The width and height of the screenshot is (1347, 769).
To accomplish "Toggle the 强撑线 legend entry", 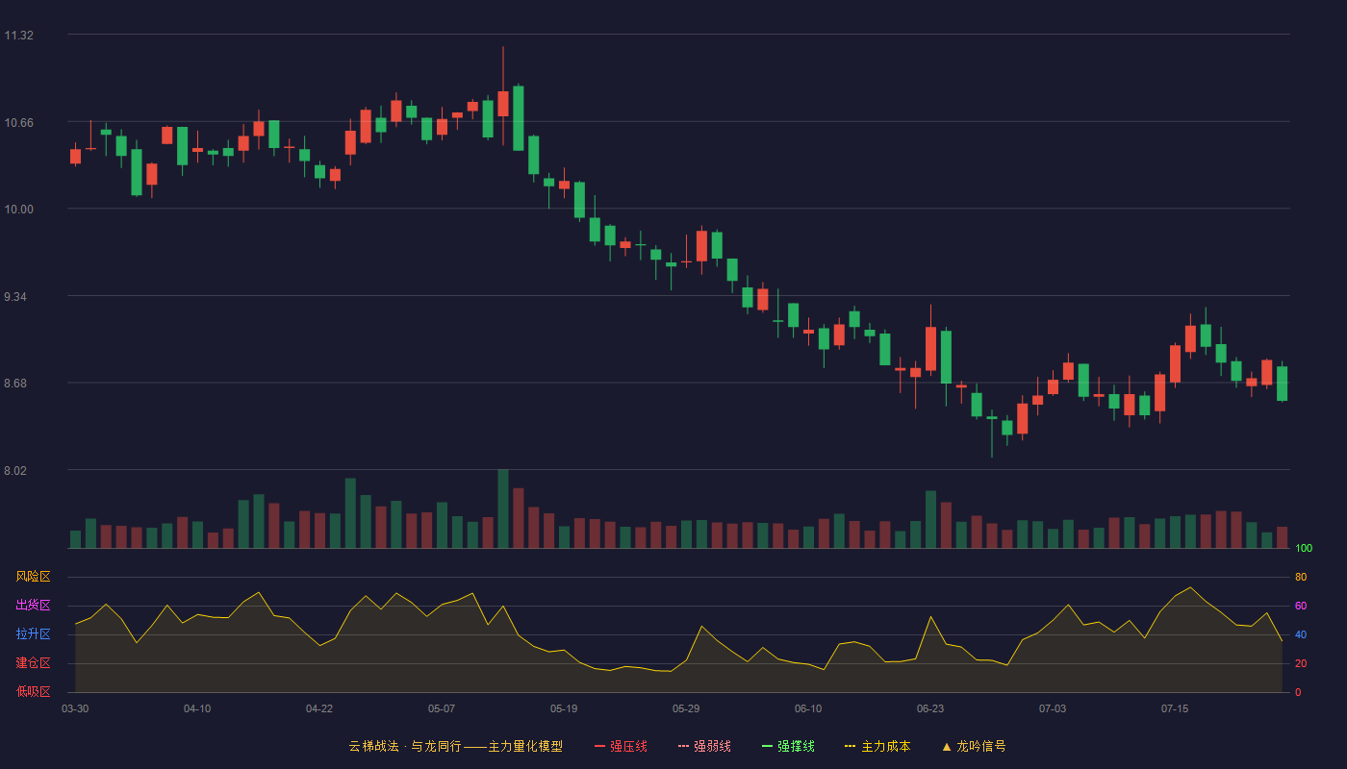I will tap(788, 746).
